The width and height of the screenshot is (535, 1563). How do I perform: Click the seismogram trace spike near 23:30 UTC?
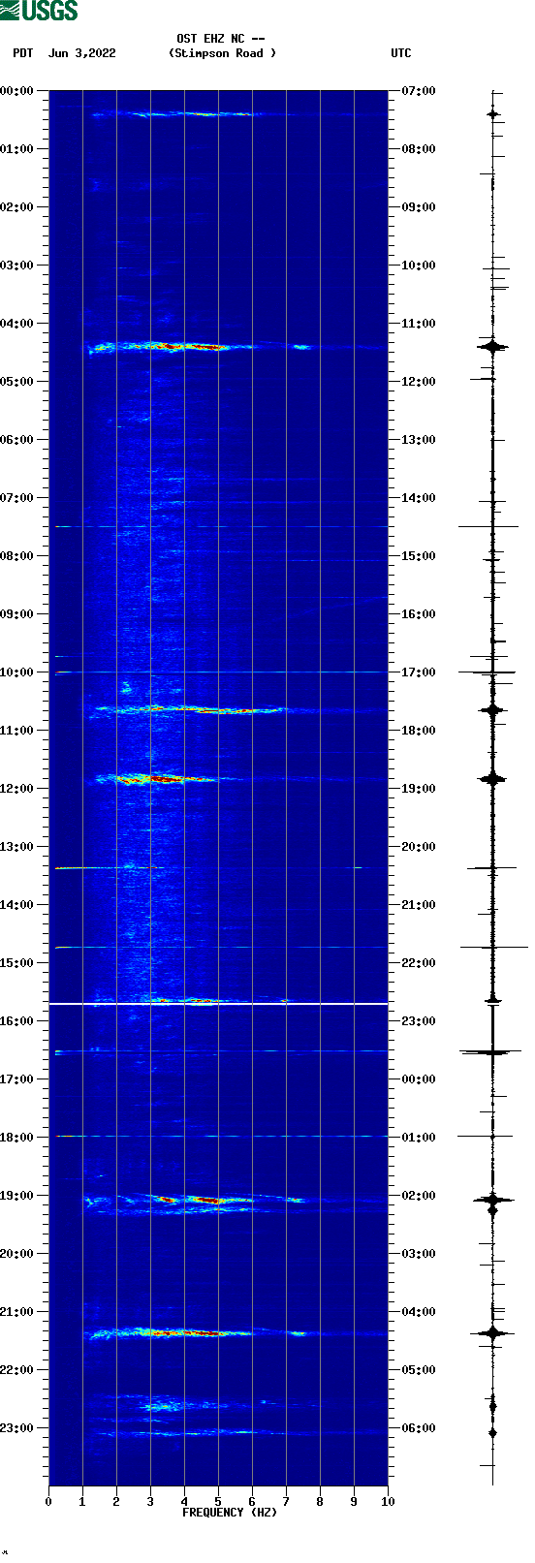pos(492,1051)
